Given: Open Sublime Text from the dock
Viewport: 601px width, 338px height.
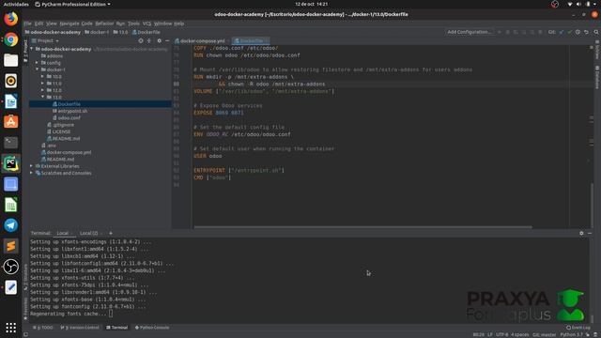Looking at the screenshot, I should (10, 246).
